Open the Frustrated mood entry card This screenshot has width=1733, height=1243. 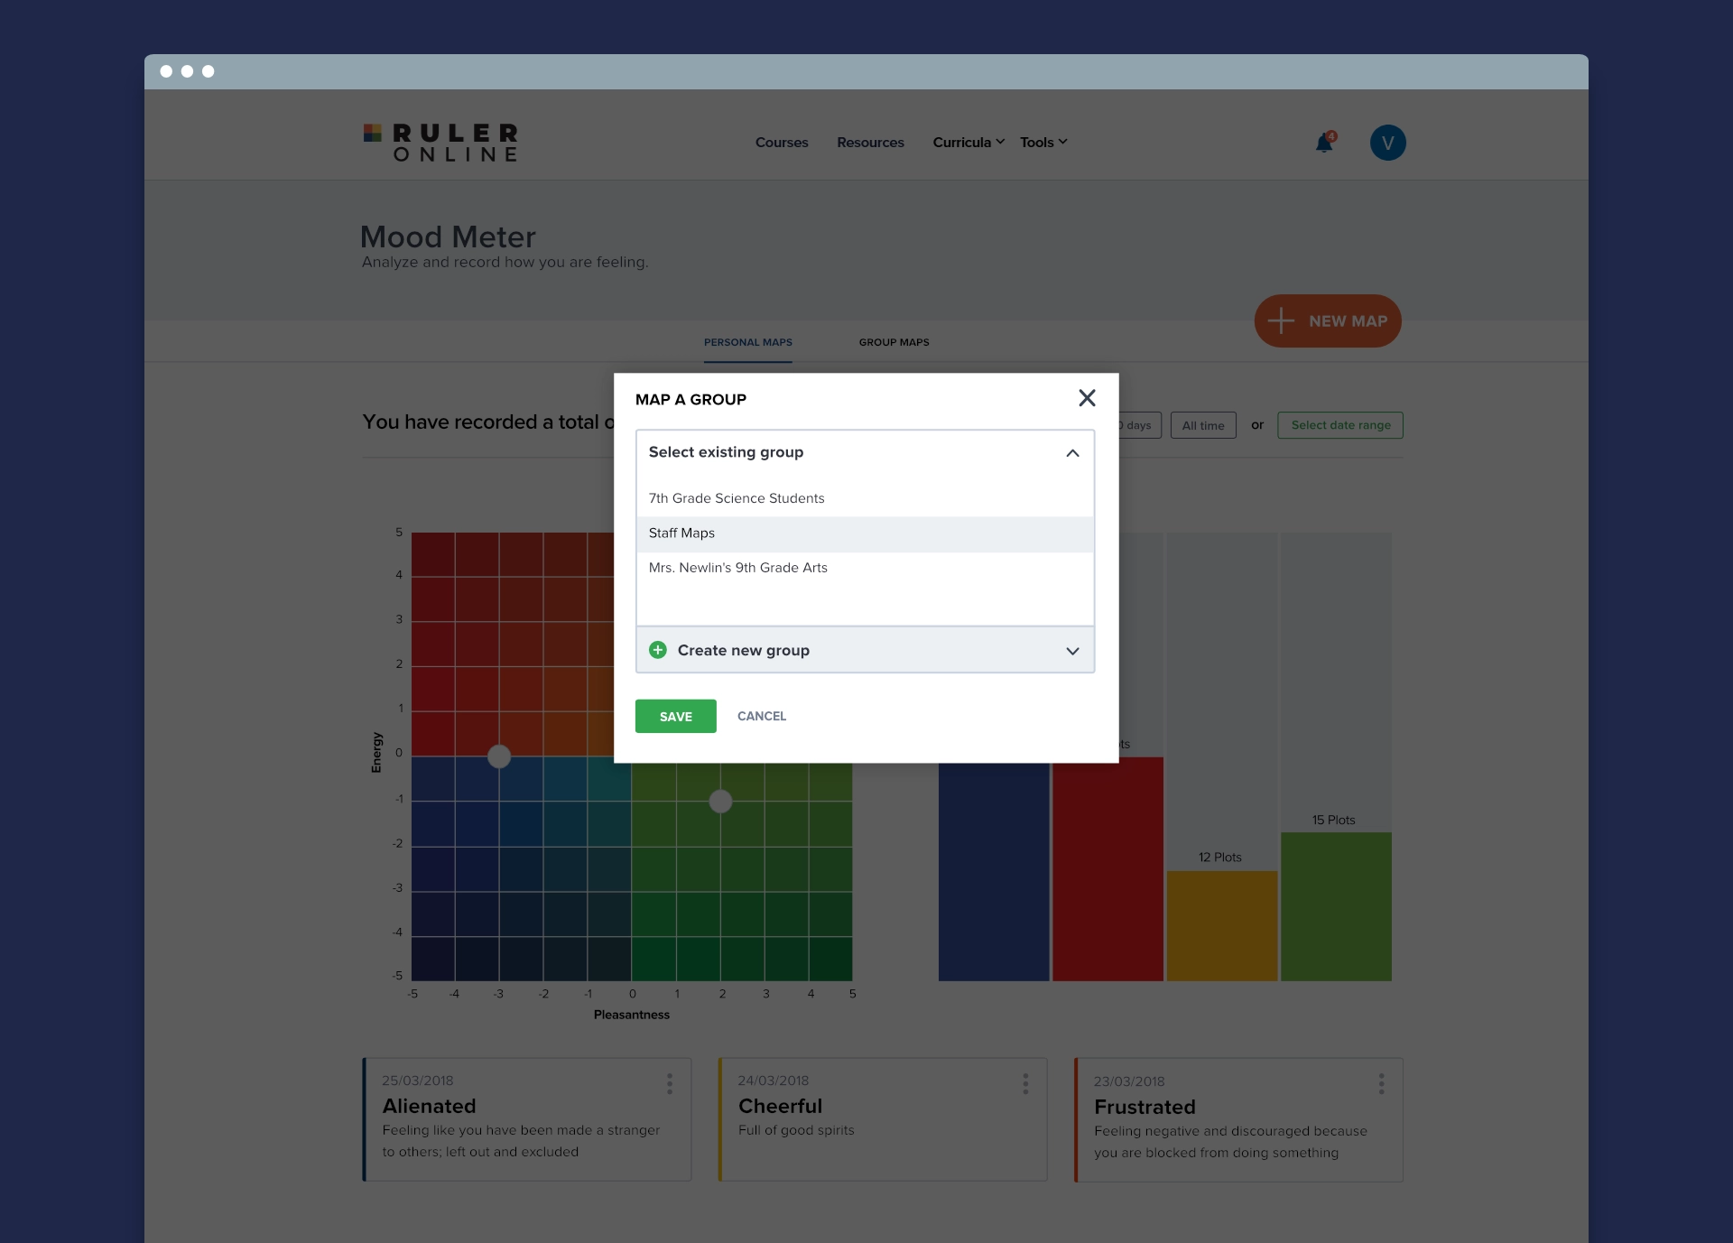pos(1238,1119)
